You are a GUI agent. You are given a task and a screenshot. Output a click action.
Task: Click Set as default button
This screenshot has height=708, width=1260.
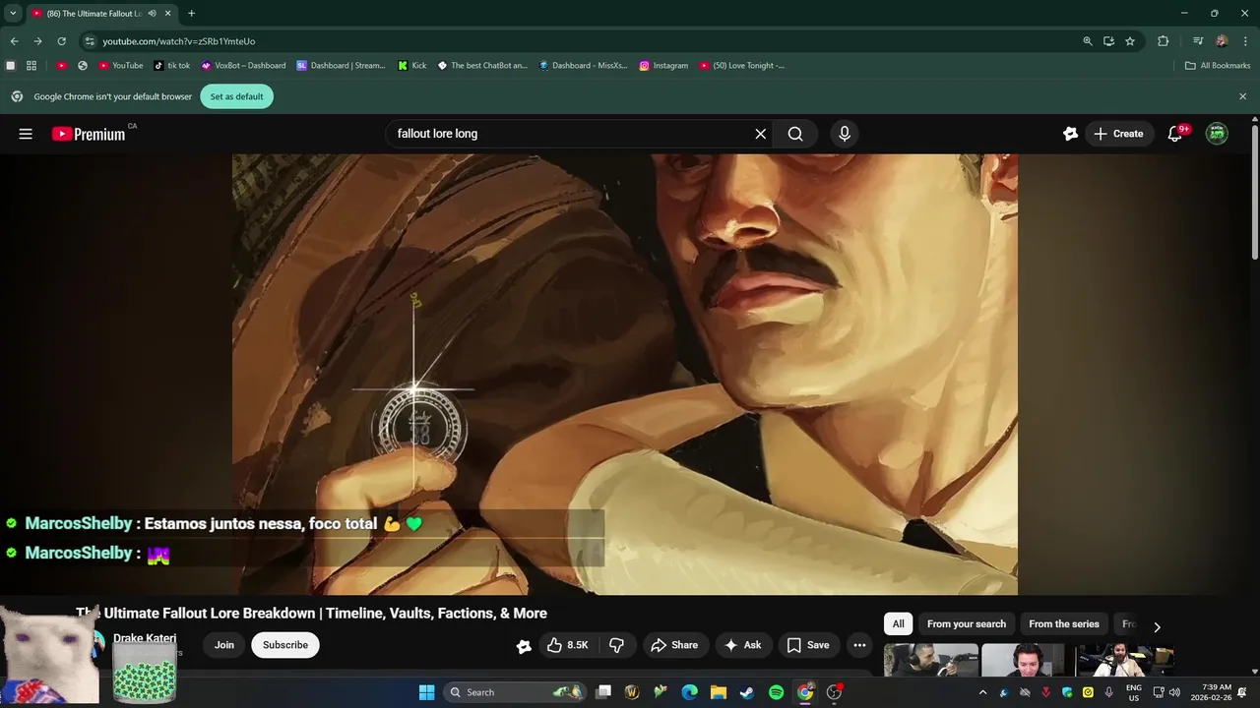click(236, 96)
